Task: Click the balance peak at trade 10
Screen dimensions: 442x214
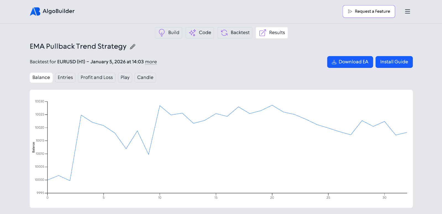Action: click(160, 106)
